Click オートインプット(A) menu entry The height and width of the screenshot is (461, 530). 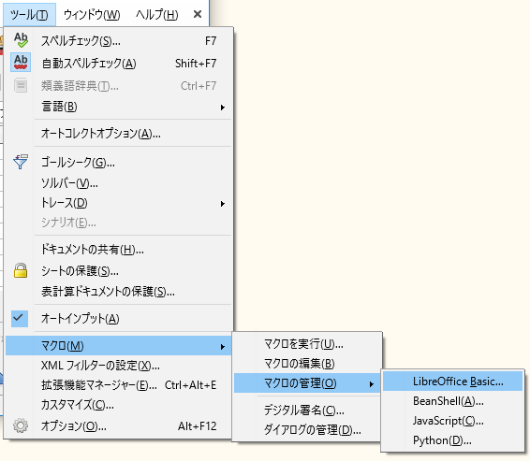click(x=118, y=319)
